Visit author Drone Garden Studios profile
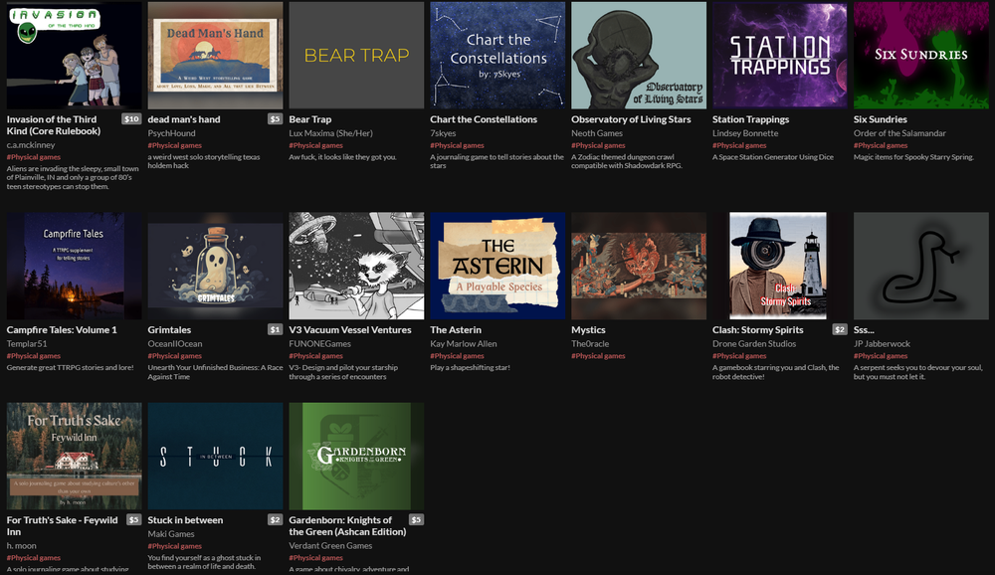 point(754,344)
